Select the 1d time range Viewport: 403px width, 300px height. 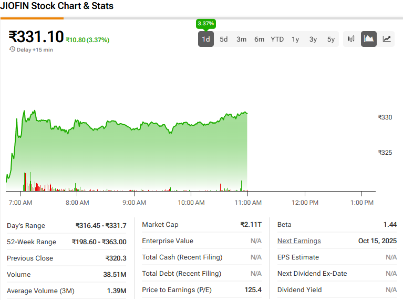pyautogui.click(x=206, y=39)
